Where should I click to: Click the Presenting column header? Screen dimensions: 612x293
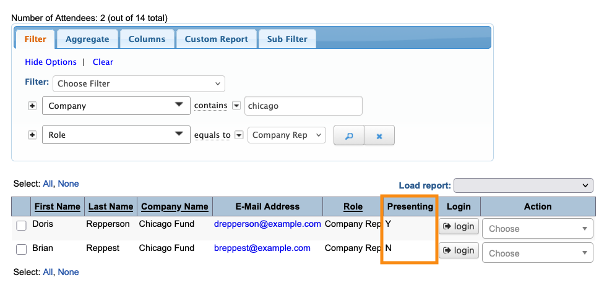[410, 207]
